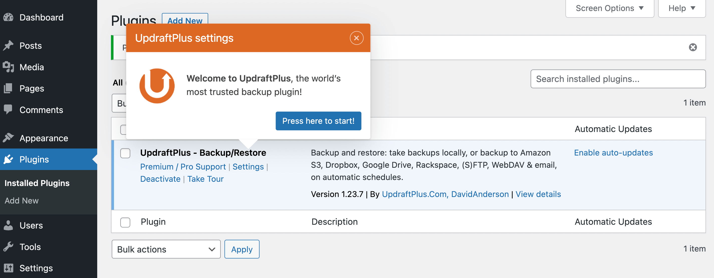
Task: Open the Dashboard via its sidebar icon
Action: [8, 17]
